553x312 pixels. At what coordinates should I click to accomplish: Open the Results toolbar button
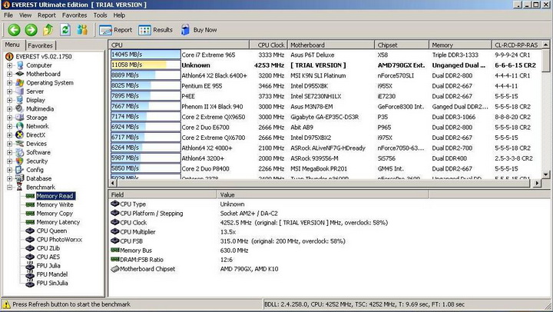pos(155,30)
